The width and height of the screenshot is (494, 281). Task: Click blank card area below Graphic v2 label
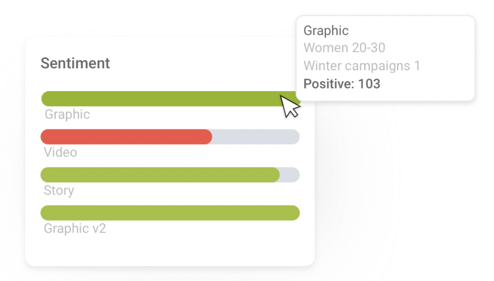coord(167,250)
